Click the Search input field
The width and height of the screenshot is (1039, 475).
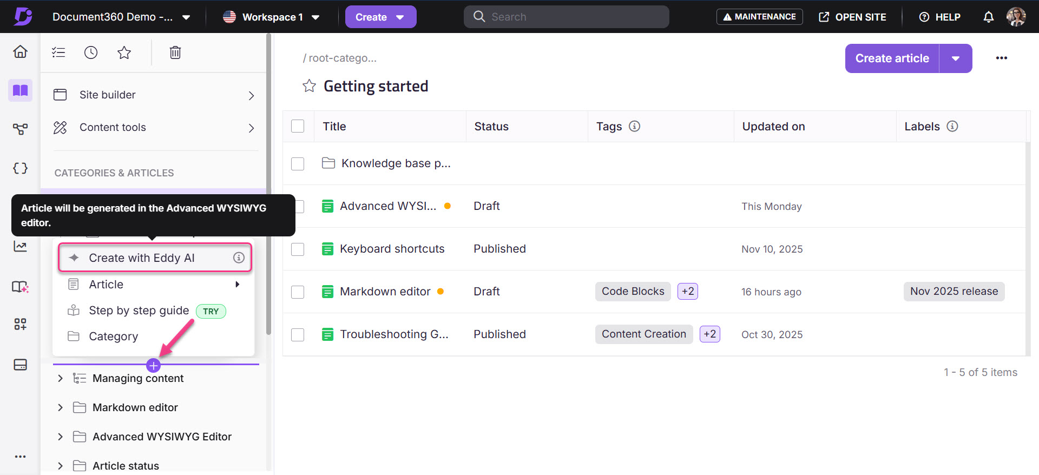[574, 17]
